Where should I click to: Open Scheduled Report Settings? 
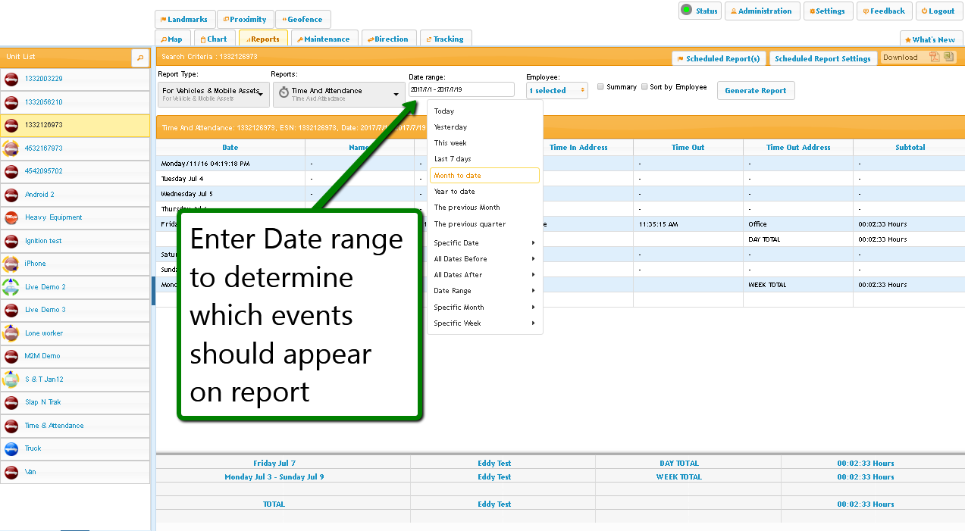coord(822,58)
